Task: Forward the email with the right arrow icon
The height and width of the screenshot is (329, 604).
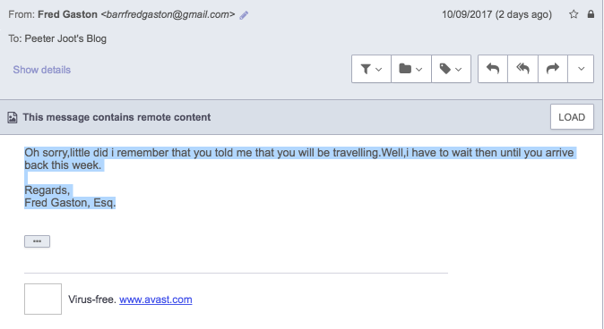Action: (553, 69)
